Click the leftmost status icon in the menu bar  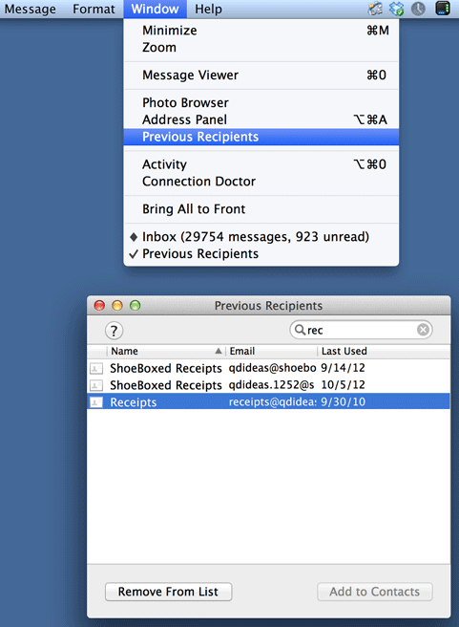point(375,9)
